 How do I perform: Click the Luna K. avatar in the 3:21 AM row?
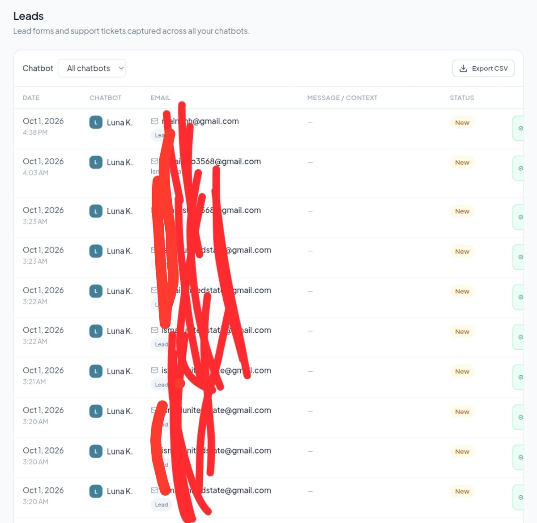[96, 371]
